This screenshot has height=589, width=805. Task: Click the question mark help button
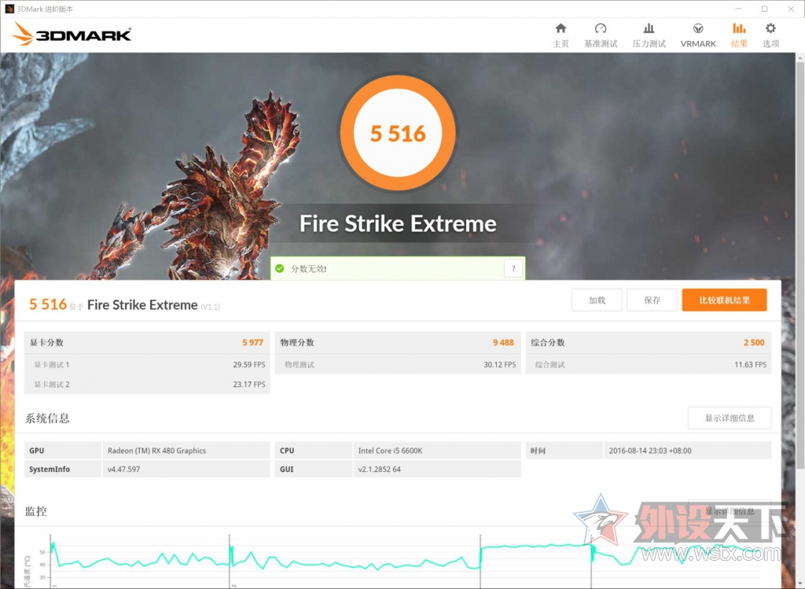point(513,268)
